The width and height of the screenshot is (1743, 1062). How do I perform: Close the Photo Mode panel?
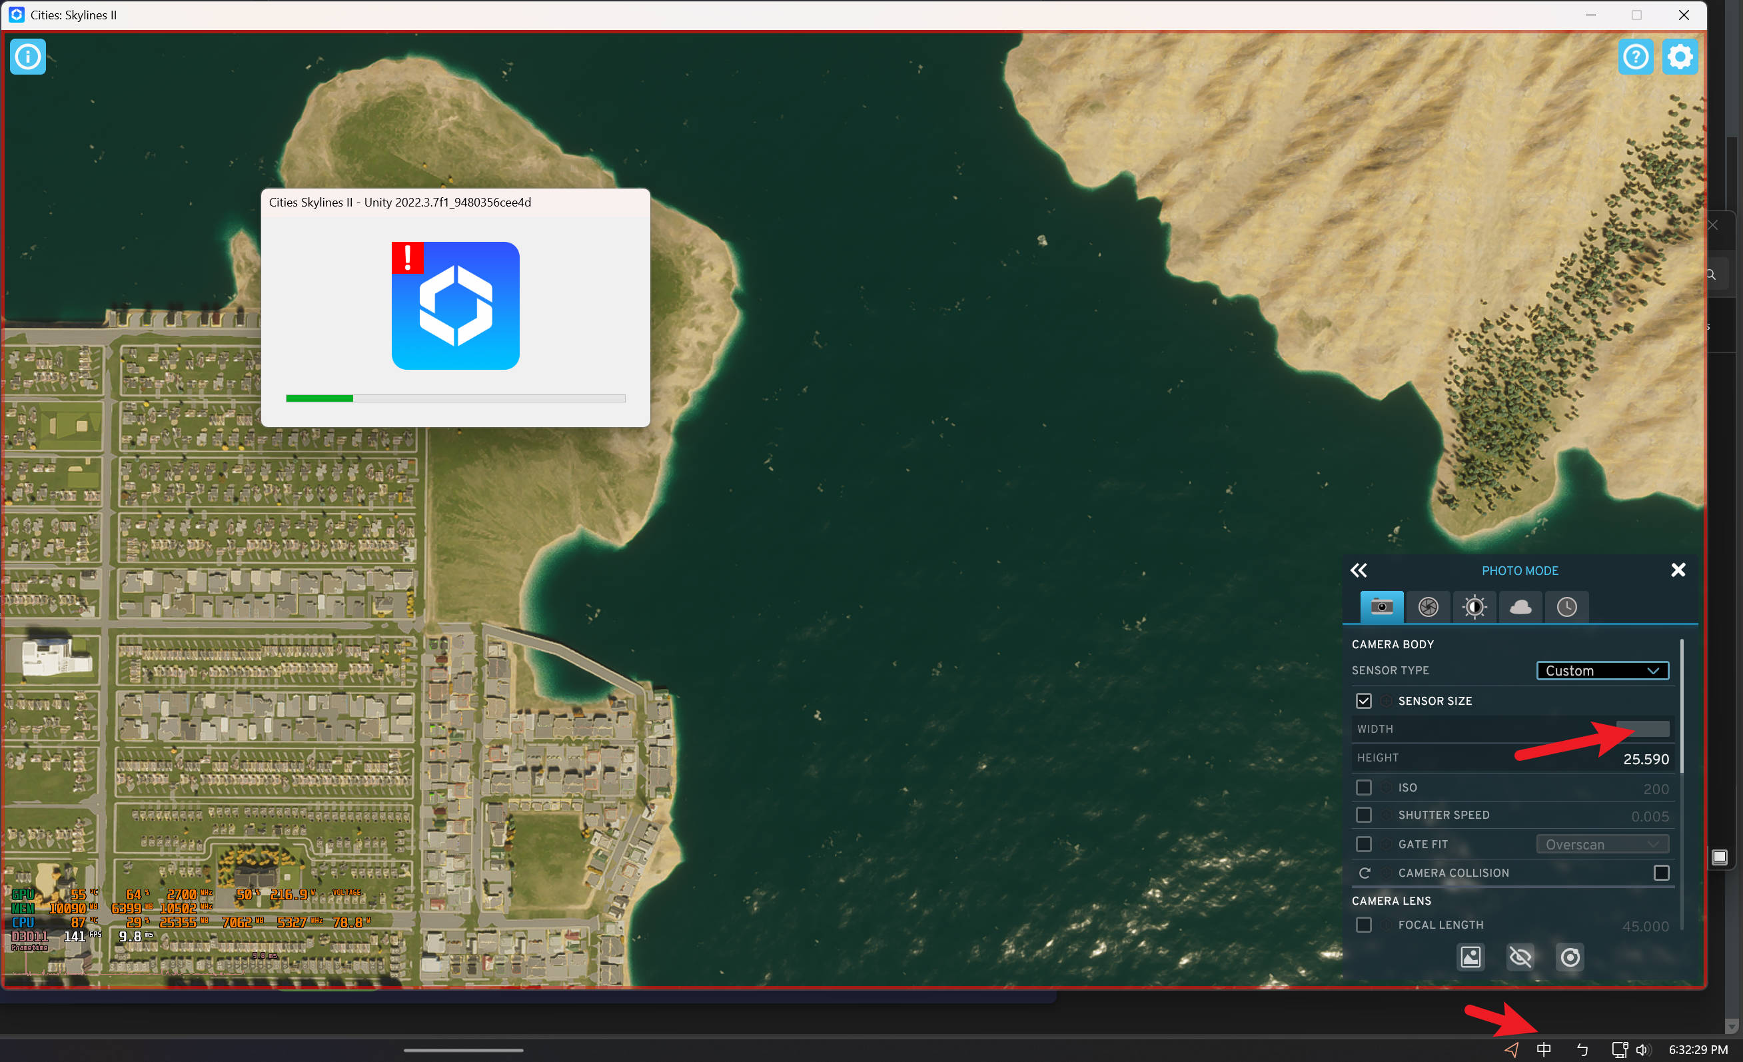[1678, 570]
